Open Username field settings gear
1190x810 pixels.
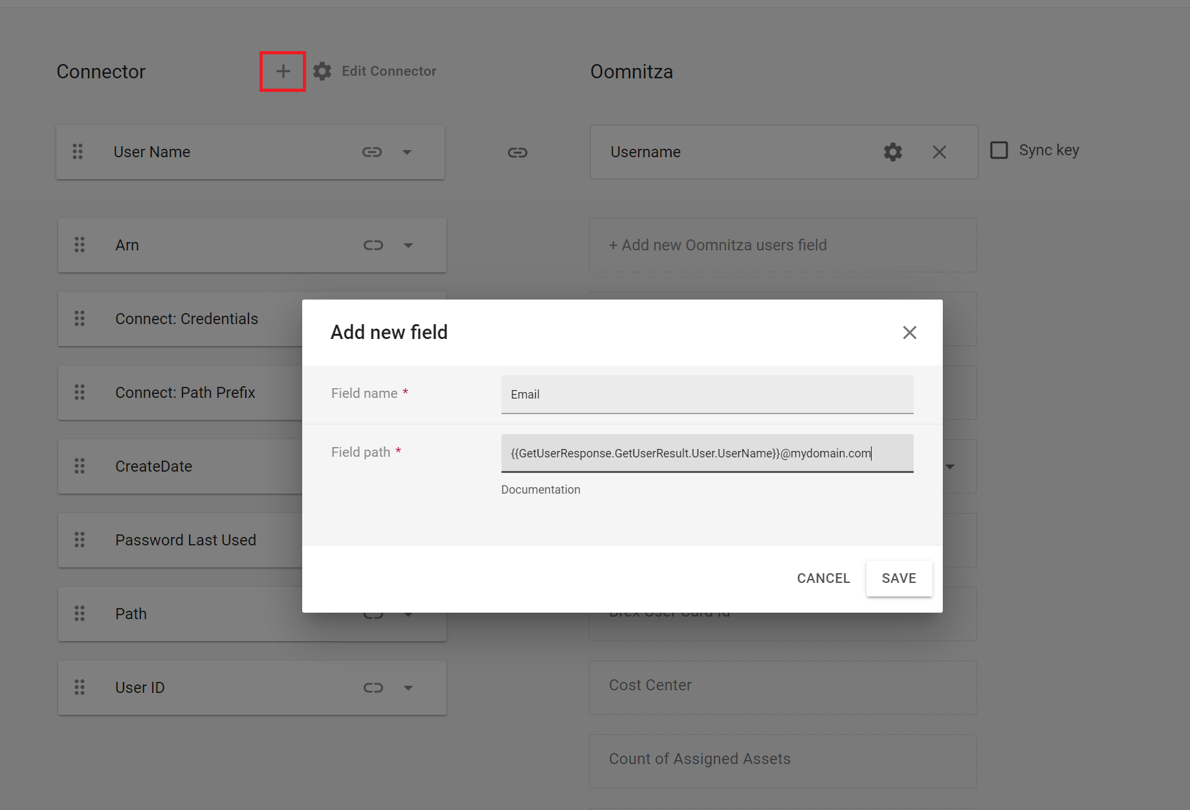pos(893,152)
